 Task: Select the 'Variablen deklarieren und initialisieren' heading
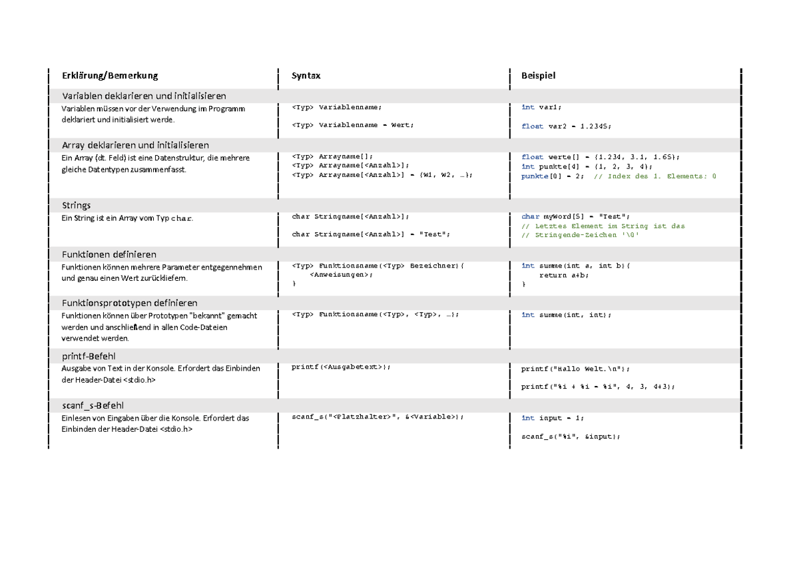tap(144, 96)
